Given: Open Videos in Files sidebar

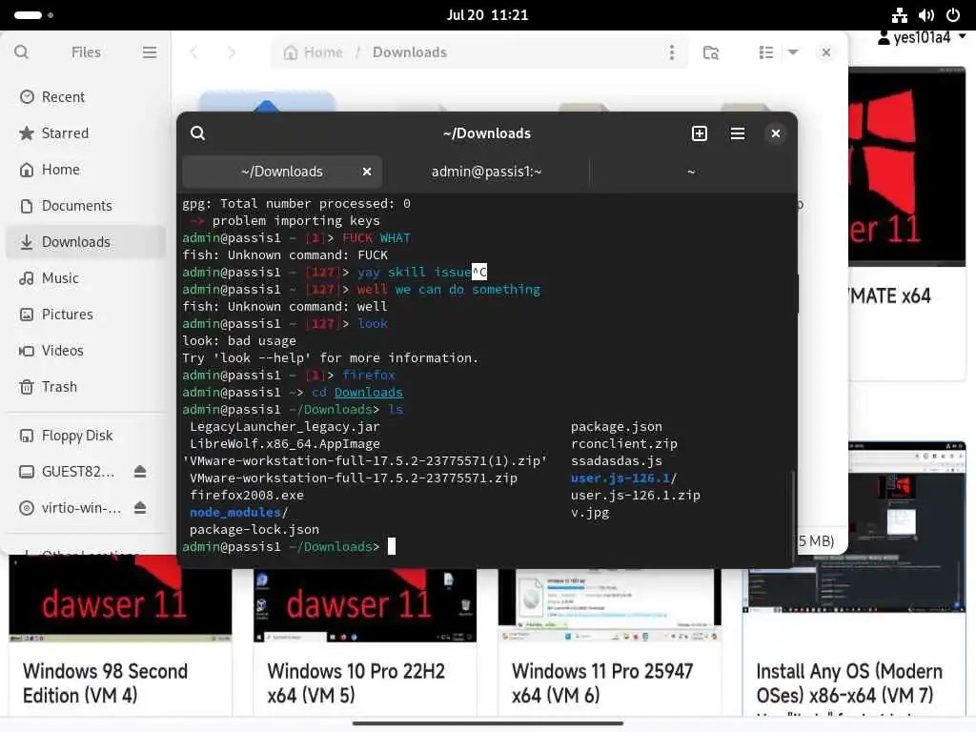Looking at the screenshot, I should tap(86, 351).
